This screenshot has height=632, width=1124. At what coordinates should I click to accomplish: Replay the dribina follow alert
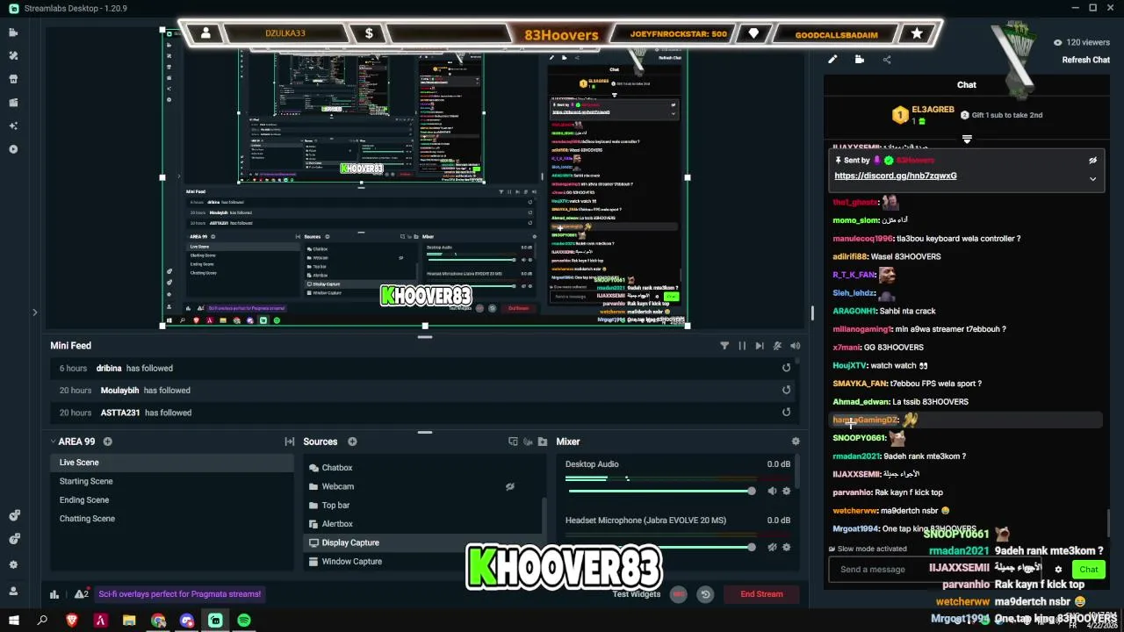[786, 368]
